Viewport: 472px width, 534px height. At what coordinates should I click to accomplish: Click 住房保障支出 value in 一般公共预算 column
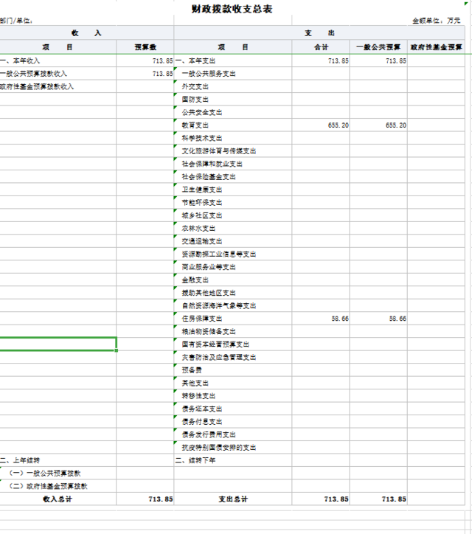378,319
